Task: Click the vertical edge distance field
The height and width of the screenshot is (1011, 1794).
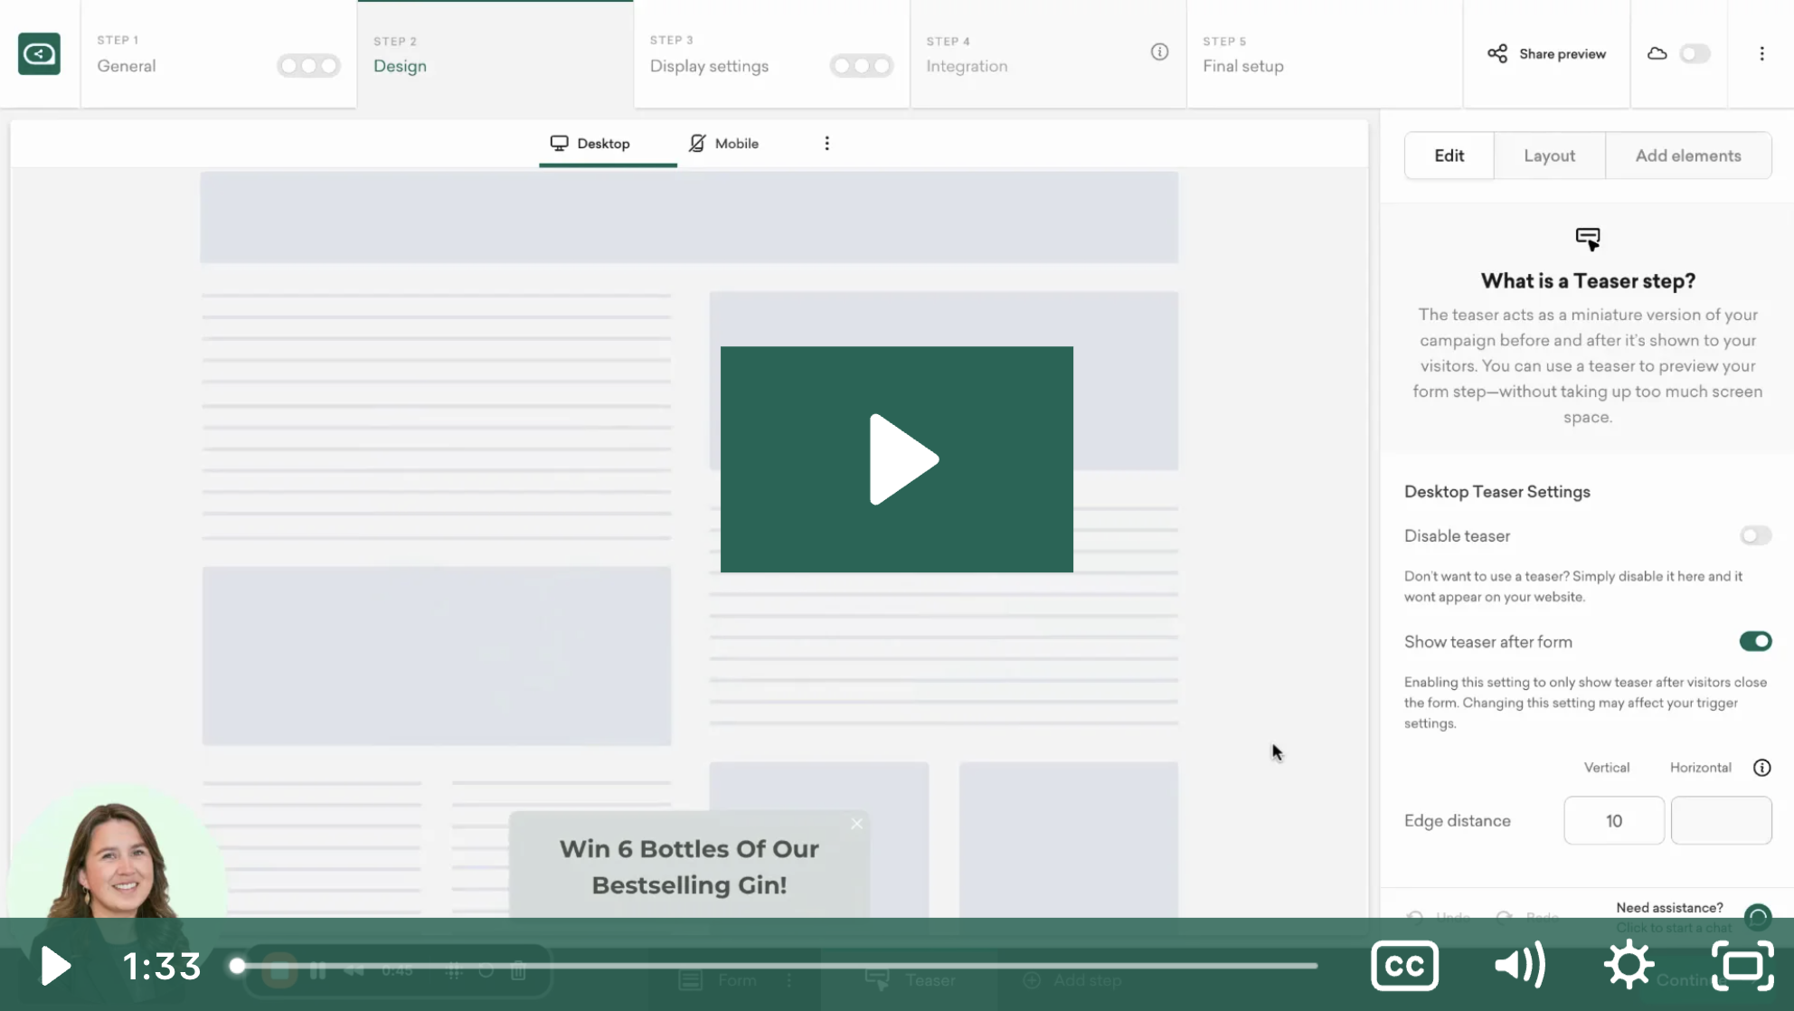Action: 1613,820
